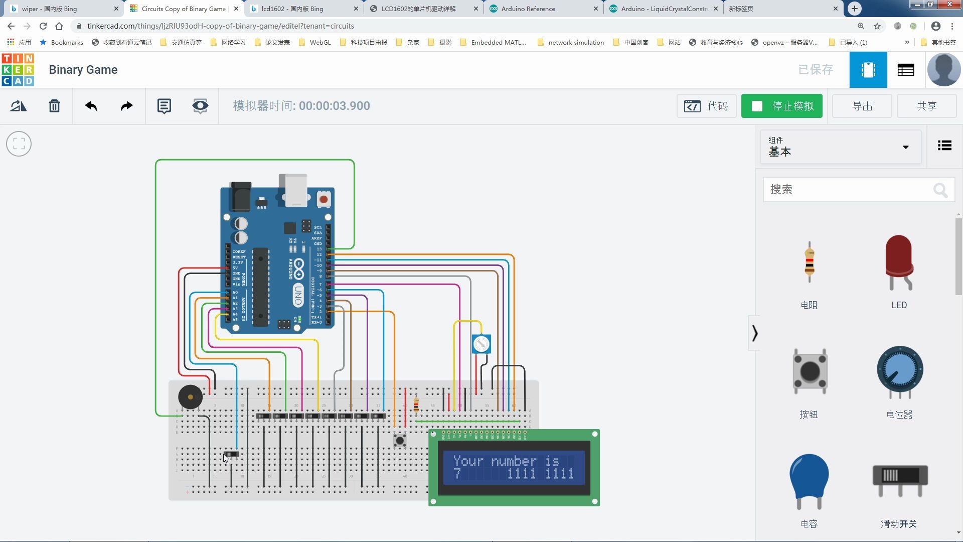Image resolution: width=963 pixels, height=542 pixels.
Task: Switch to circuit view icon
Action: (x=868, y=70)
